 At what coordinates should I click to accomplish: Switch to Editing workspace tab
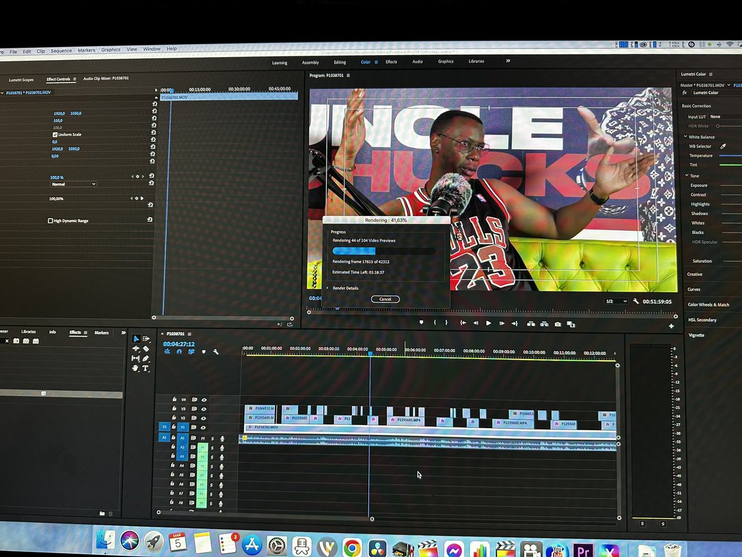click(340, 63)
